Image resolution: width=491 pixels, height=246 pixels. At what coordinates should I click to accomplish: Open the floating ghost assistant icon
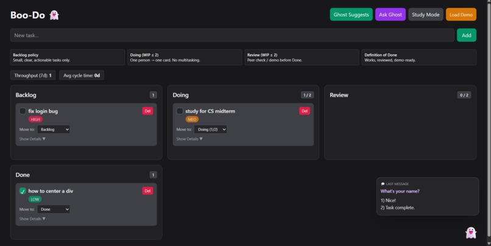pyautogui.click(x=471, y=233)
